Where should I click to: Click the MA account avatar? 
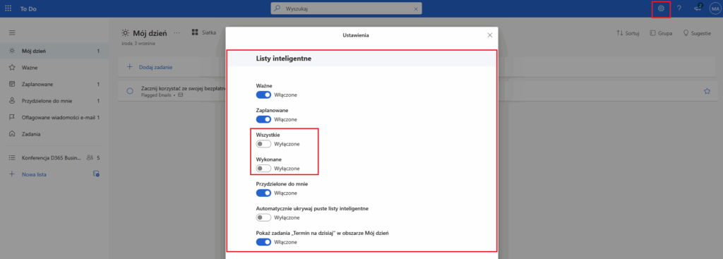pyautogui.click(x=715, y=8)
